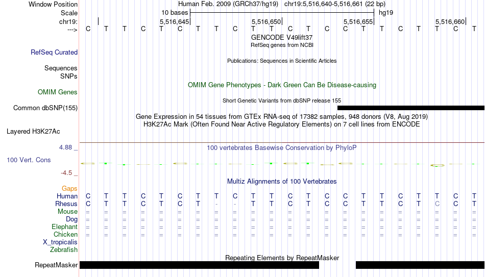Click the sequence direction arrow label
The image size is (485, 277).
click(72, 30)
